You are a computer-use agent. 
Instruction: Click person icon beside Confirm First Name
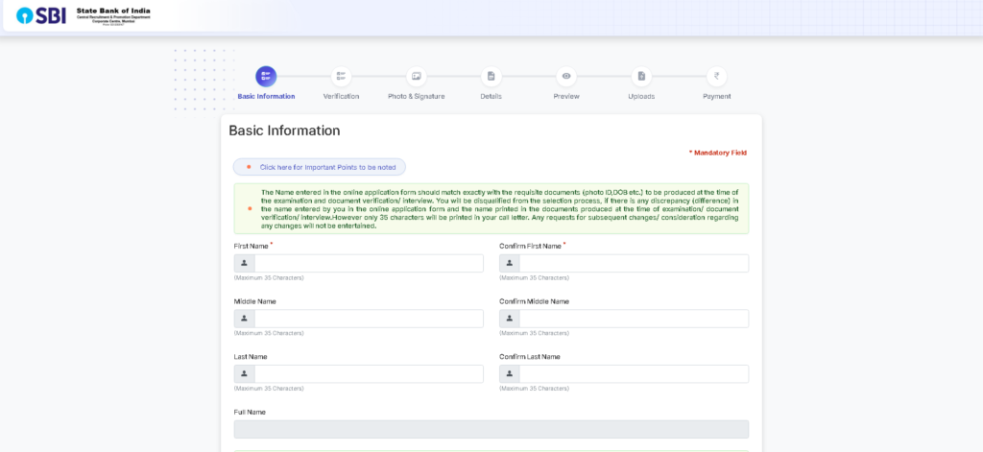tap(510, 263)
